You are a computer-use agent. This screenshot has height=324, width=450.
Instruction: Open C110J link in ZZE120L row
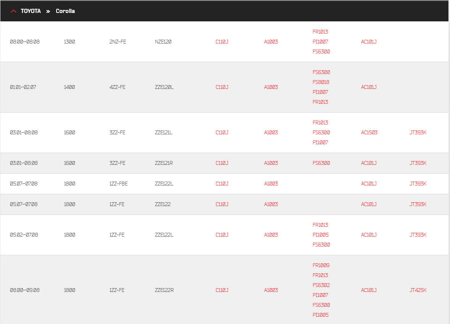[222, 87]
